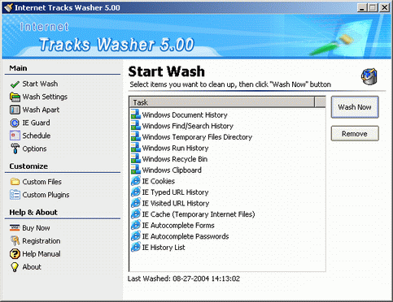Click the IE Guard icon
The image size is (393, 302).
[15, 123]
